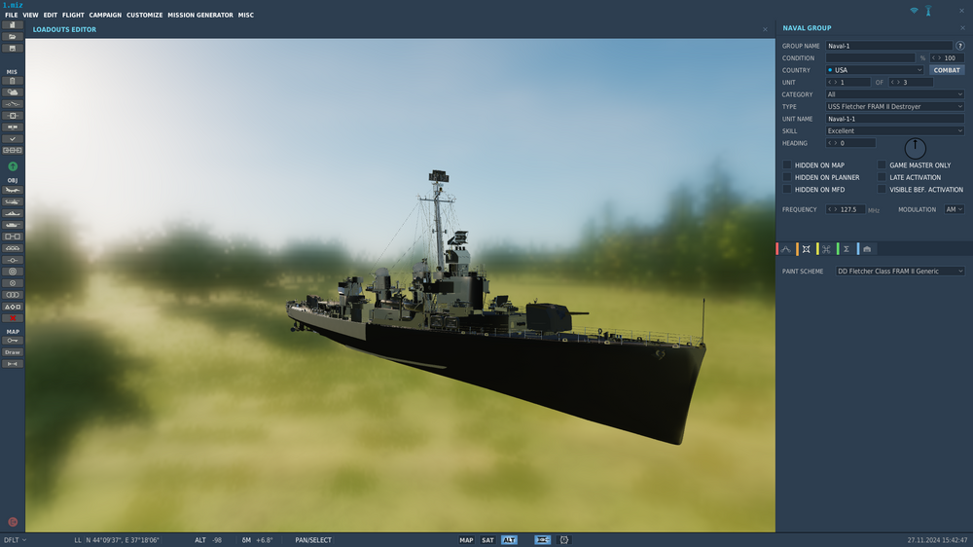Open the Country USA dropdown
The height and width of the screenshot is (547, 973).
[875, 70]
